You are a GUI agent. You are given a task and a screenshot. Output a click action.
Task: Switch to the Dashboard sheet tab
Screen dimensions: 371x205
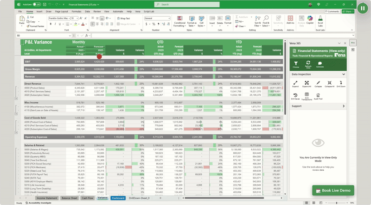[x=118, y=198]
